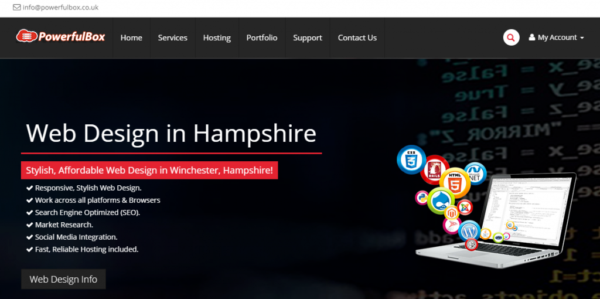Expand the My Account dropdown
This screenshot has width=600, height=299.
tap(557, 38)
